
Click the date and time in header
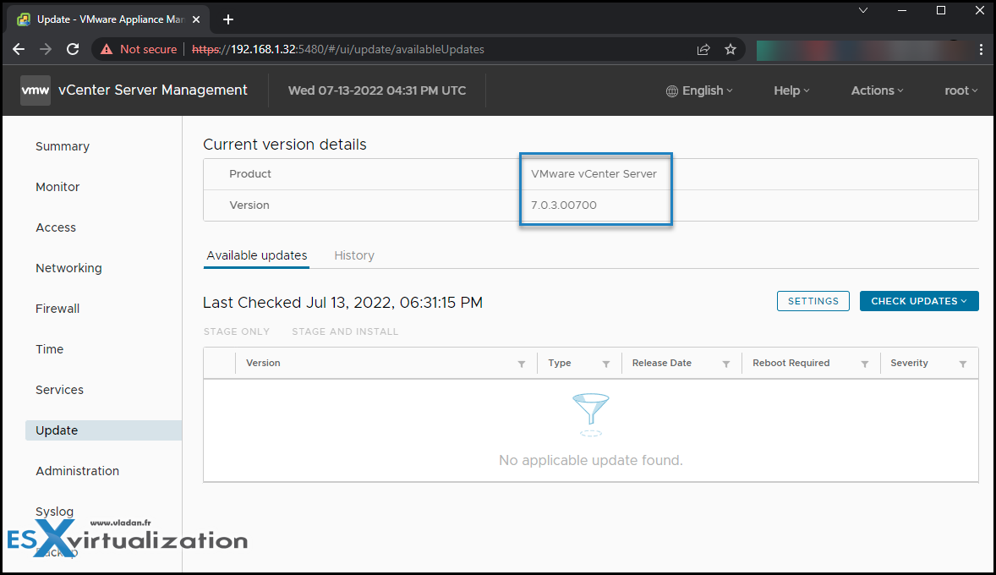pyautogui.click(x=377, y=90)
